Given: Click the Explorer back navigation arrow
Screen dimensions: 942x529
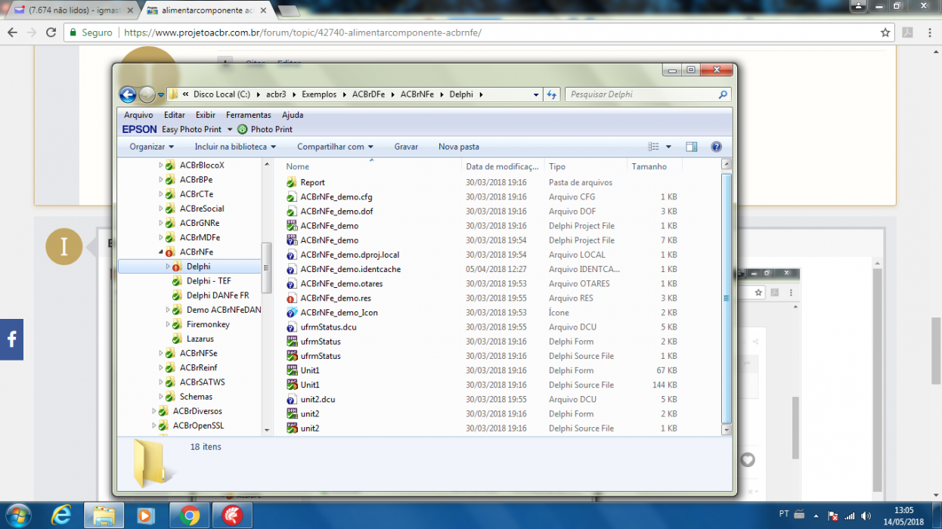Looking at the screenshot, I should pos(128,94).
